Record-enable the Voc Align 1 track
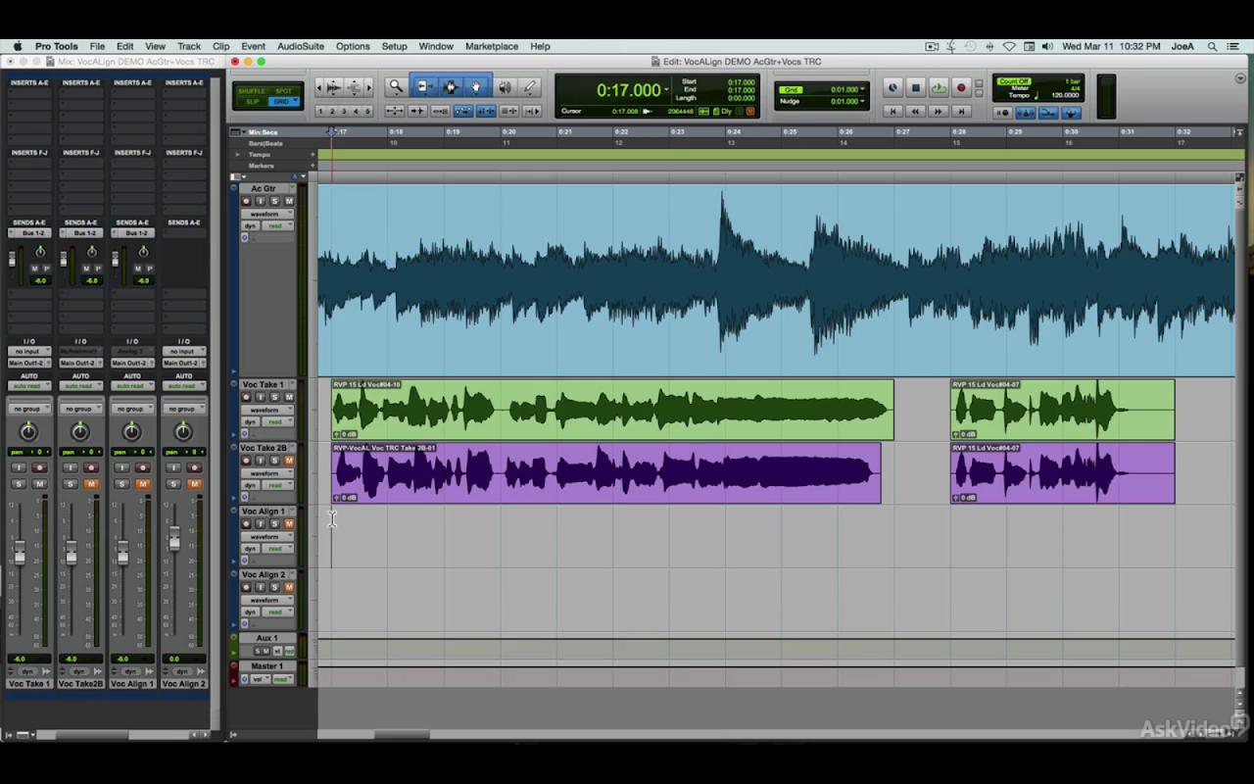 point(247,524)
